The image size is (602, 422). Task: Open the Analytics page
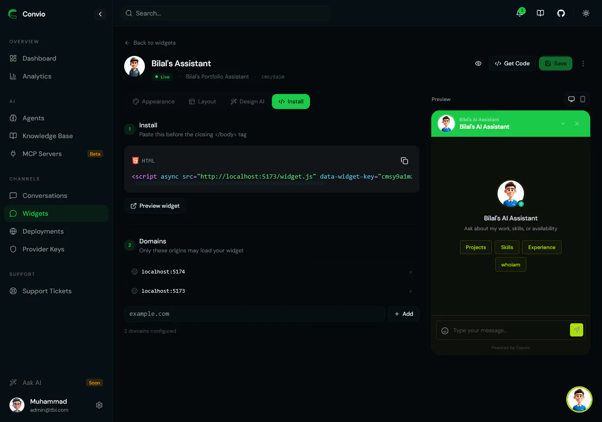(x=56, y=76)
